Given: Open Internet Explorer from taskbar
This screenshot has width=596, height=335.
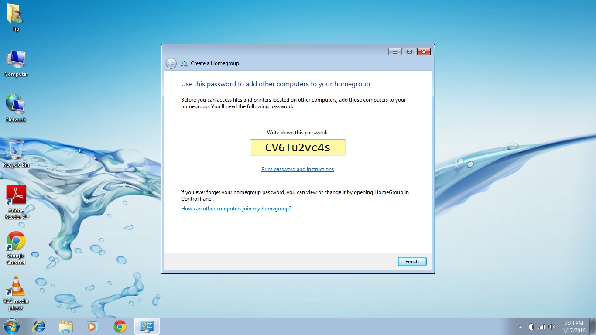Looking at the screenshot, I should click(x=39, y=326).
